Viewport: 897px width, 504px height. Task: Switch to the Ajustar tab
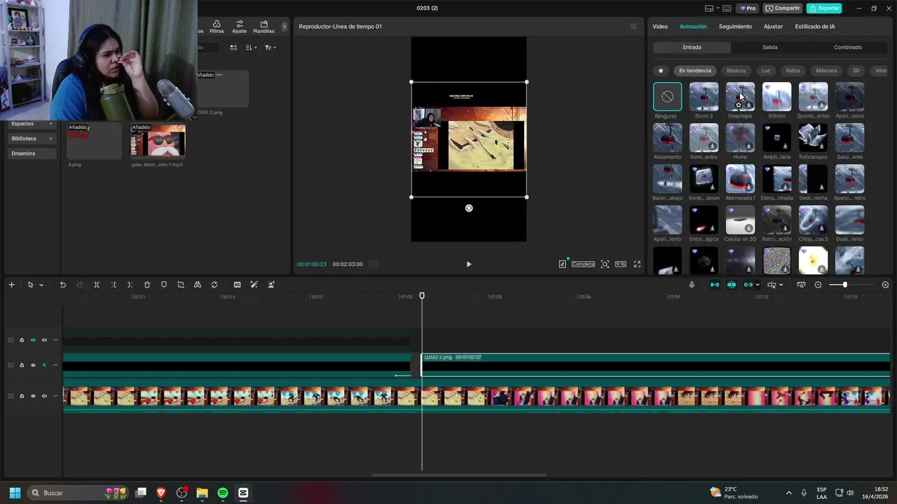coord(773,27)
